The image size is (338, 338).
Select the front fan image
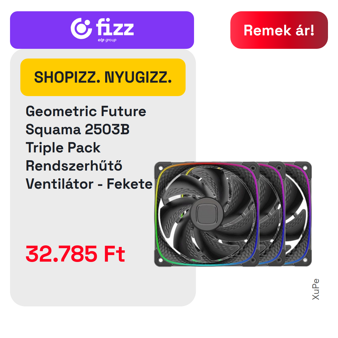click(x=207, y=214)
